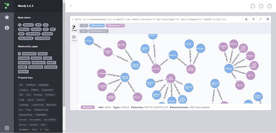Open the Favorites star sidebar icon
Image resolution: width=276 pixels, height=133 pixels.
(7, 17)
